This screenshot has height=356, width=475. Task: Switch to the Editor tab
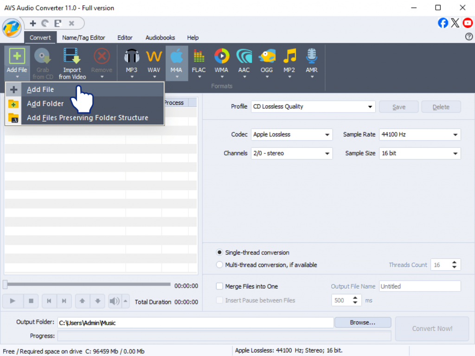click(x=125, y=38)
